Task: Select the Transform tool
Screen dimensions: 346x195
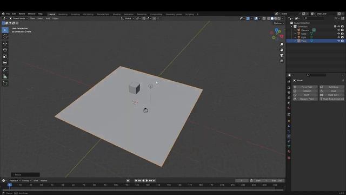Action: point(5,63)
